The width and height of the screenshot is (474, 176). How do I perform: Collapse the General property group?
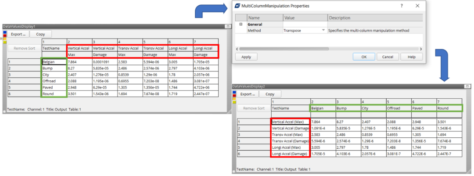(x=240, y=25)
